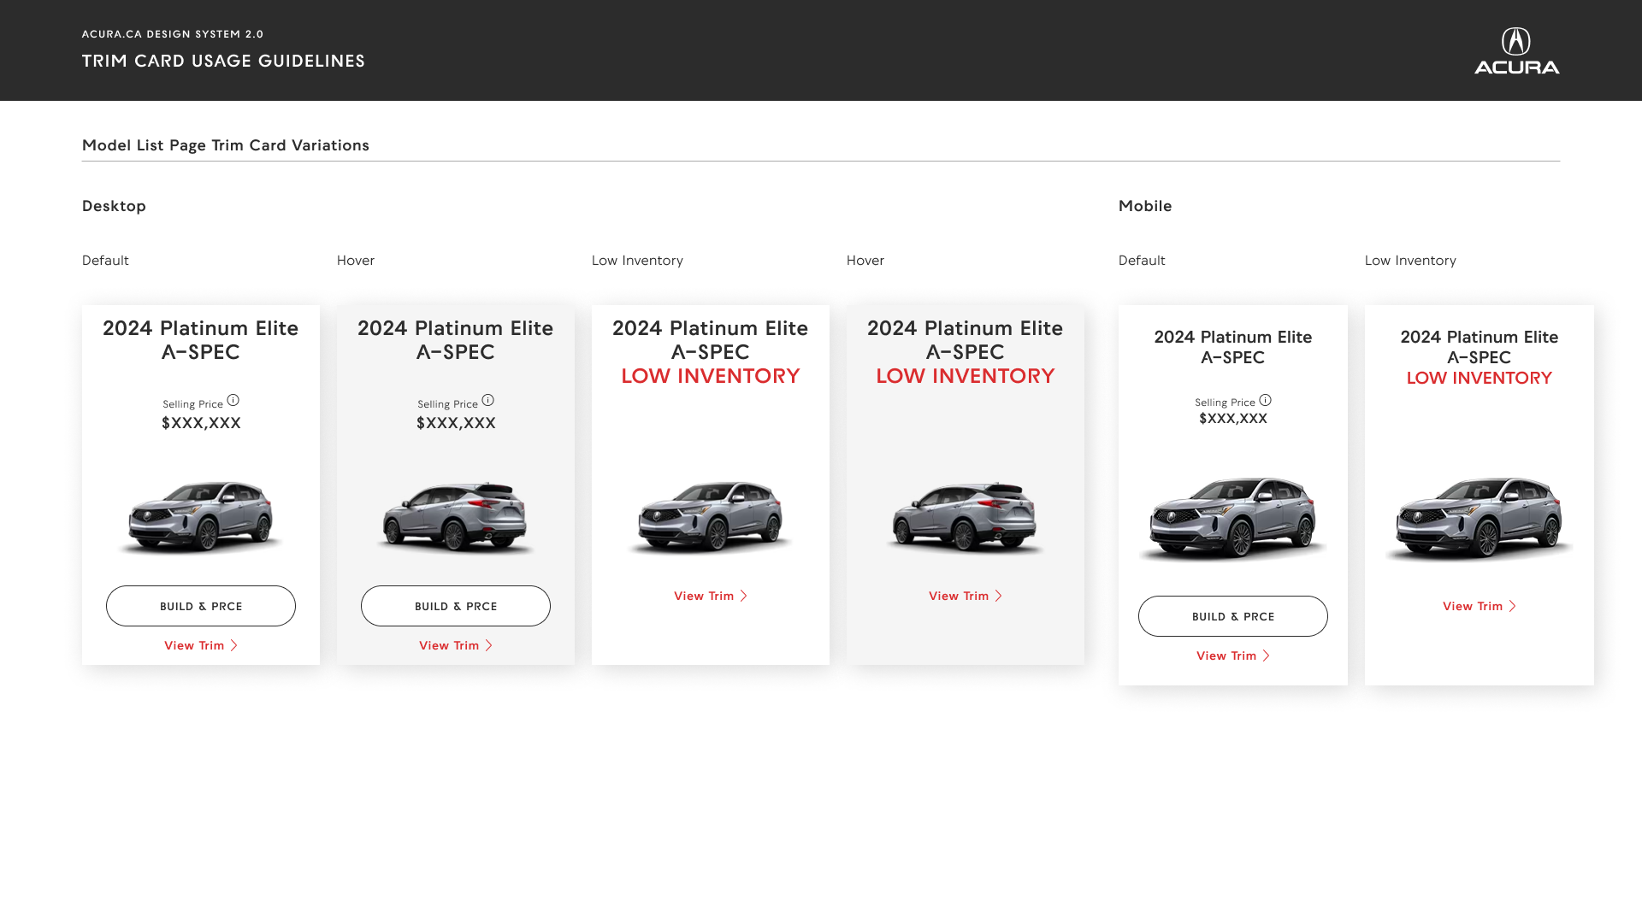The image size is (1642, 923).
Task: Click rear-view car image on Low Inventory Hover card
Action: 966,517
